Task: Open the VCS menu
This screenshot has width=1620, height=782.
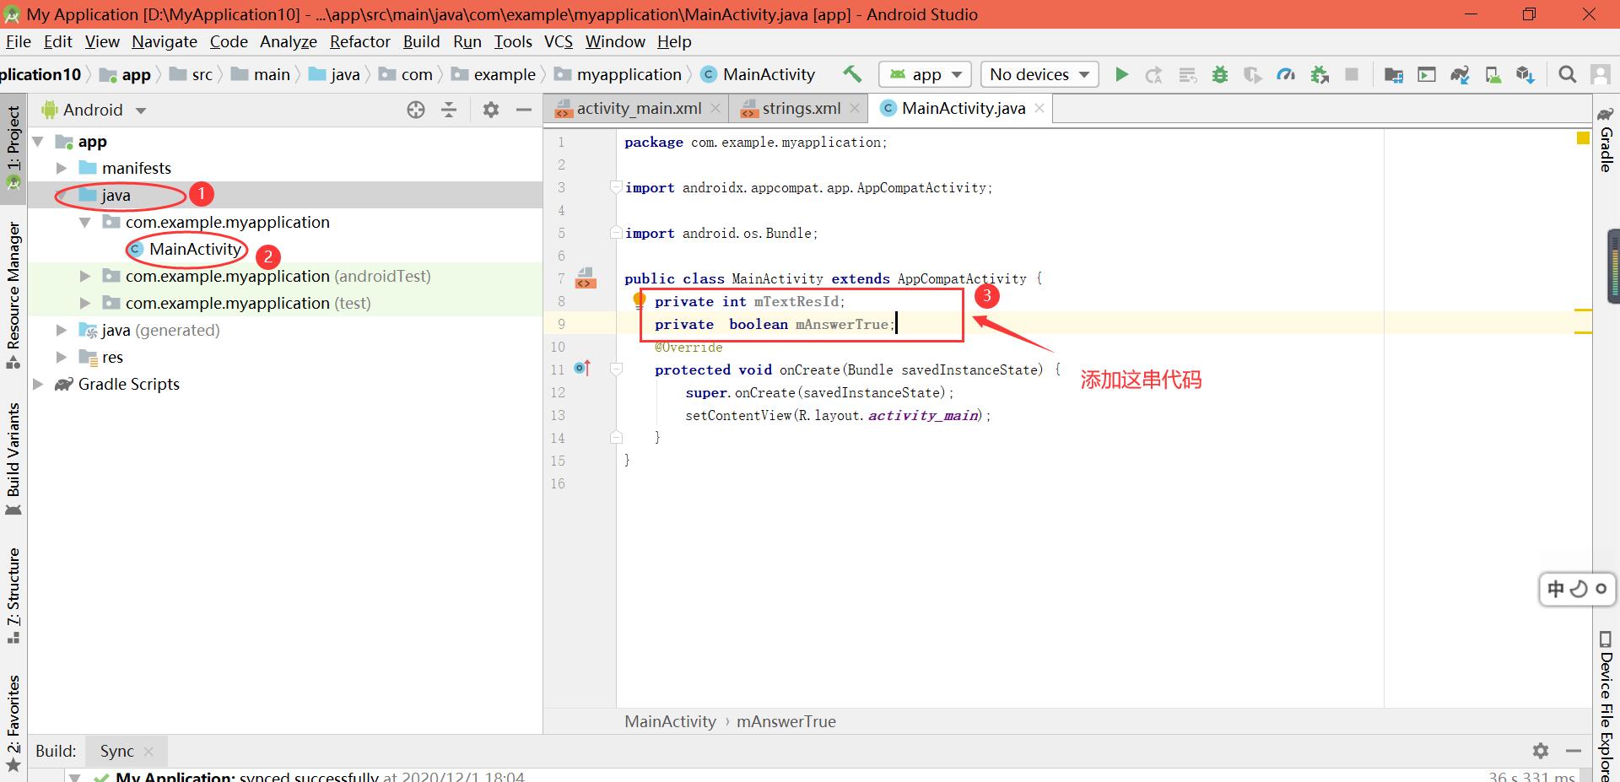Action: [x=558, y=41]
